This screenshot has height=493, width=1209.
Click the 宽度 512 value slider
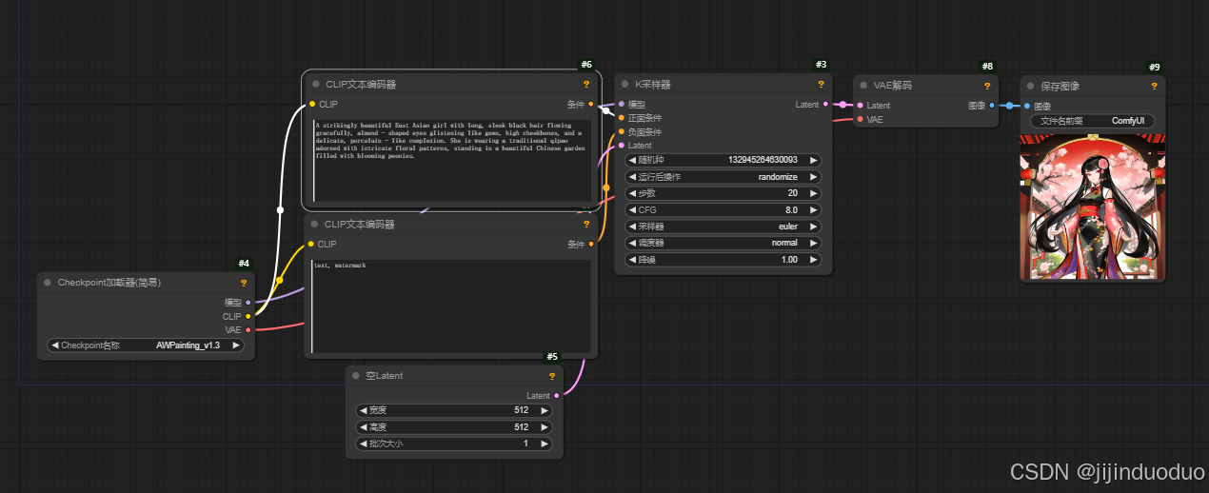coord(454,410)
